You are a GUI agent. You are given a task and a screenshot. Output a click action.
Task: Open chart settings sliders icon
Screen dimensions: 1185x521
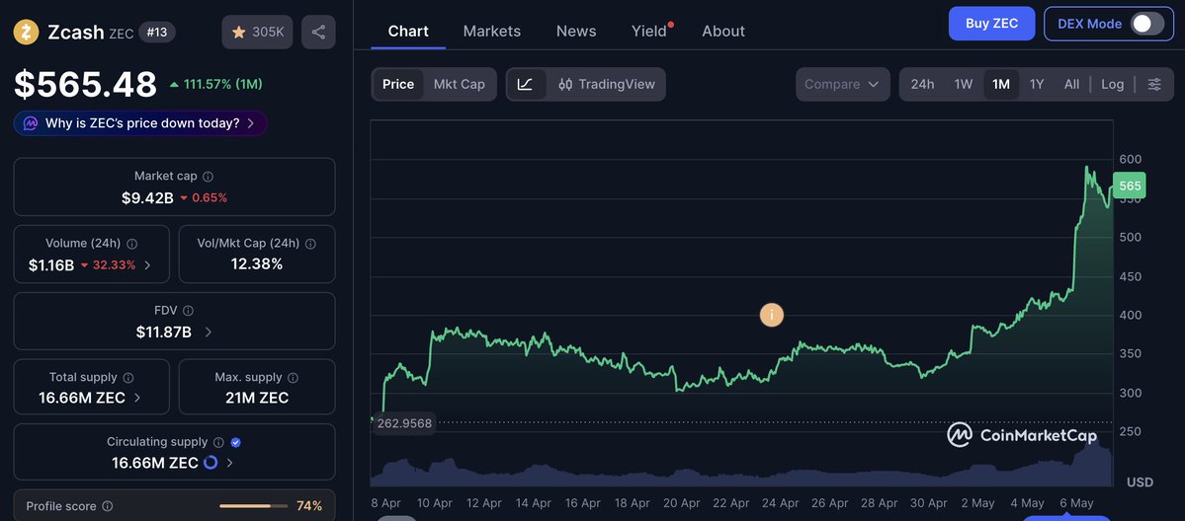pyautogui.click(x=1154, y=84)
